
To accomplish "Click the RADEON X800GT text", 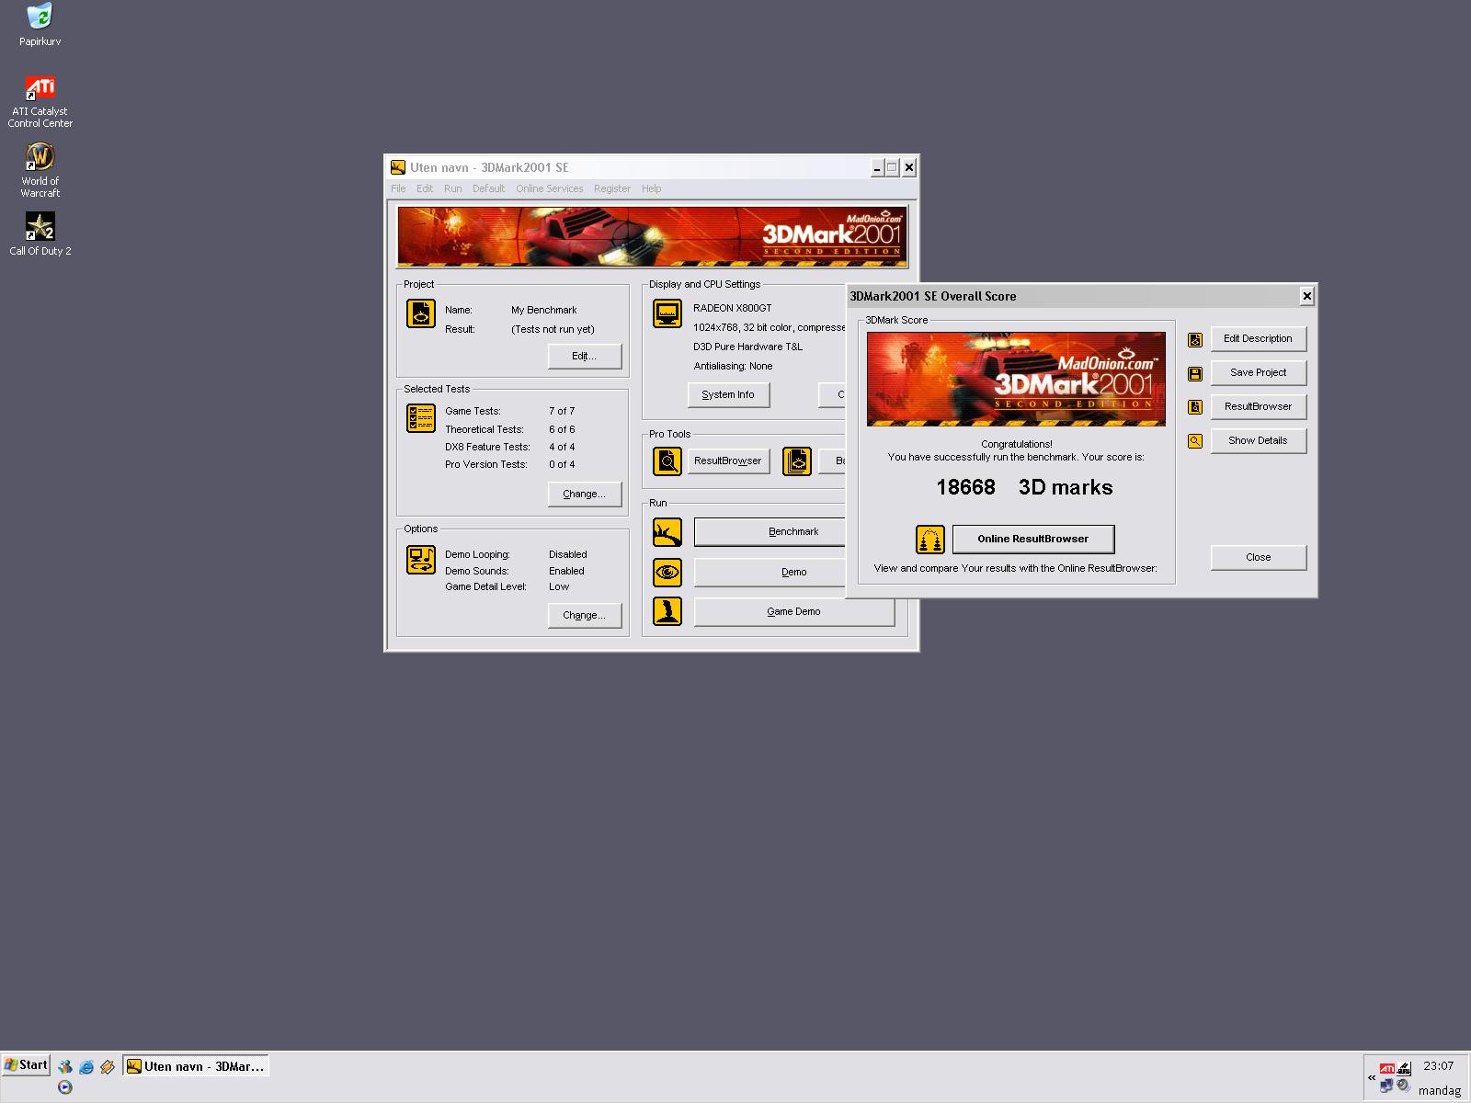I will [733, 309].
